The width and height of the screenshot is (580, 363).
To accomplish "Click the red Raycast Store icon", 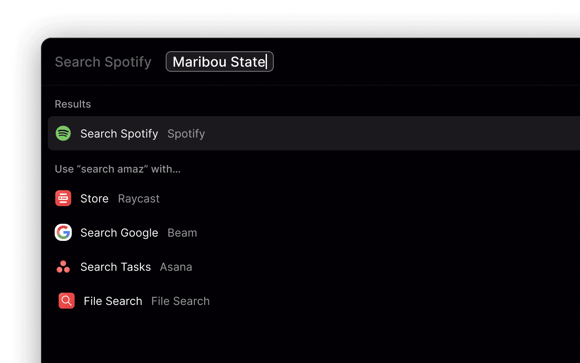I will [x=63, y=198].
